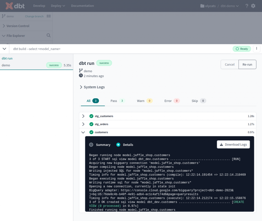The width and height of the screenshot is (262, 221).
Task: Collapse the command drawer chevron
Action: pyautogui.click(x=5, y=49)
